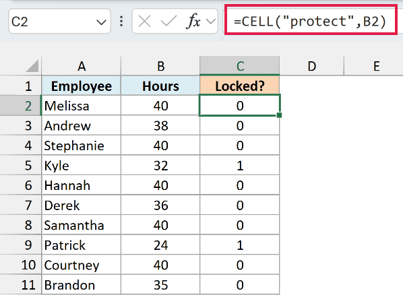The image size is (403, 295).
Task: Click the three-dot formula bar handle
Action: (121, 22)
